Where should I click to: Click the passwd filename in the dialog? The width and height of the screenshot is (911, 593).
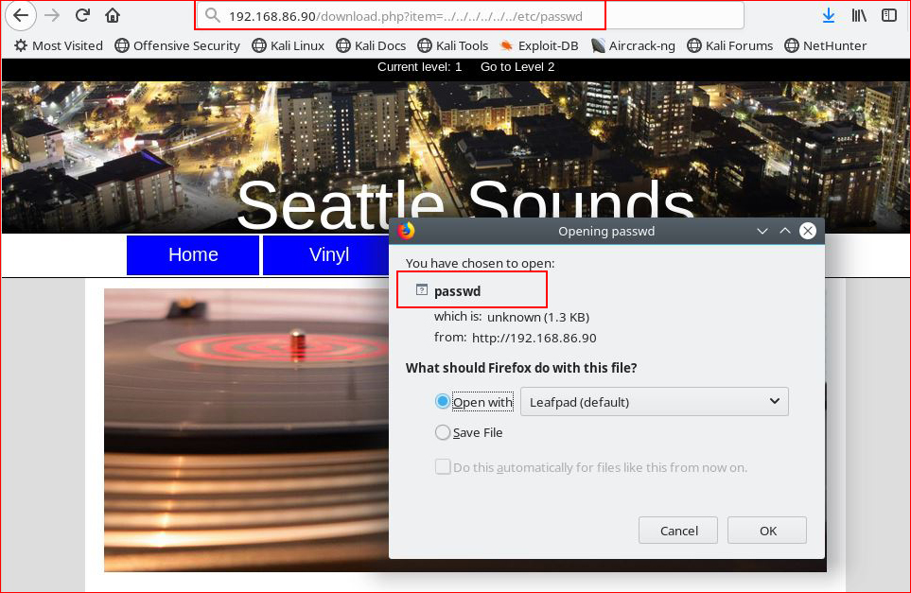click(x=457, y=291)
